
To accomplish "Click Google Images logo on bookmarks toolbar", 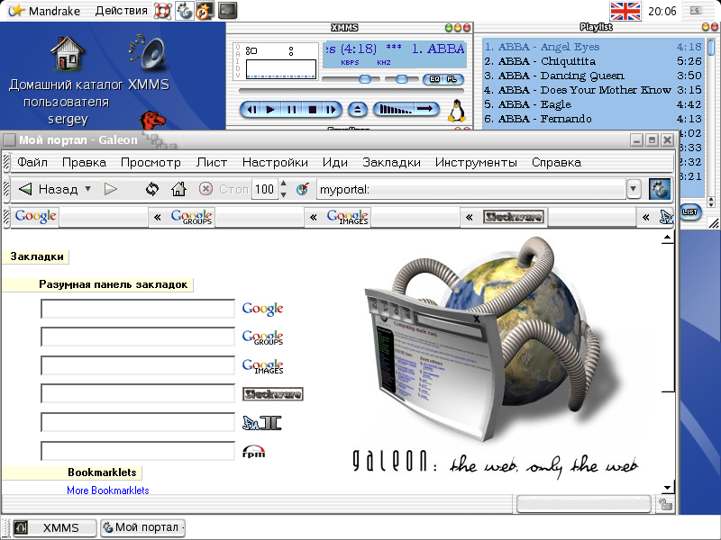I will pos(347,217).
